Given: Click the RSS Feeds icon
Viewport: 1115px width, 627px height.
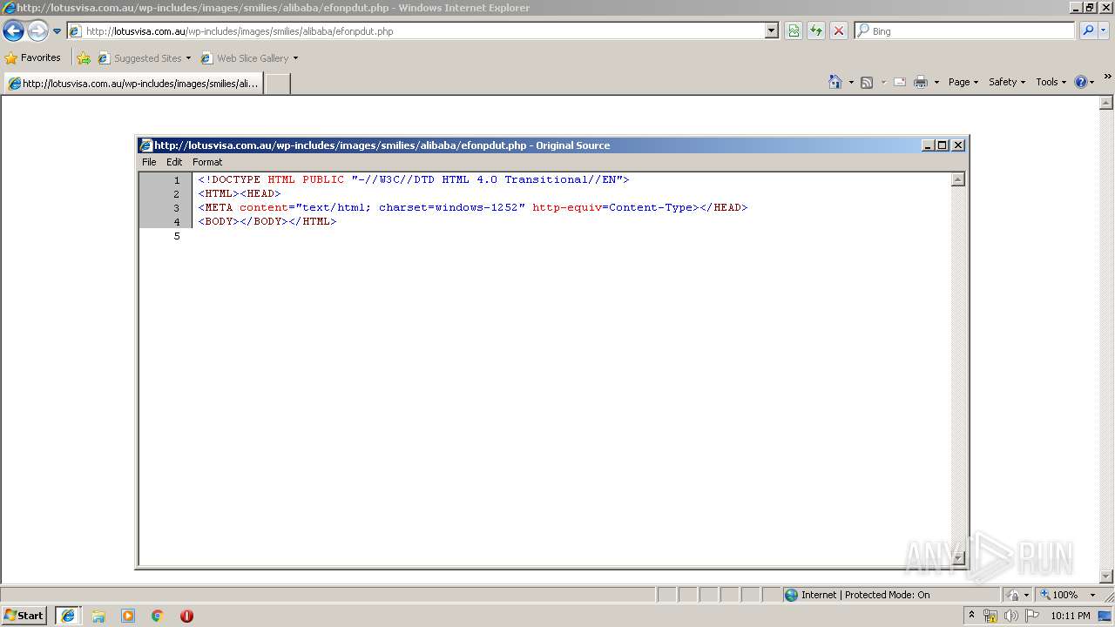Looking at the screenshot, I should coord(867,82).
